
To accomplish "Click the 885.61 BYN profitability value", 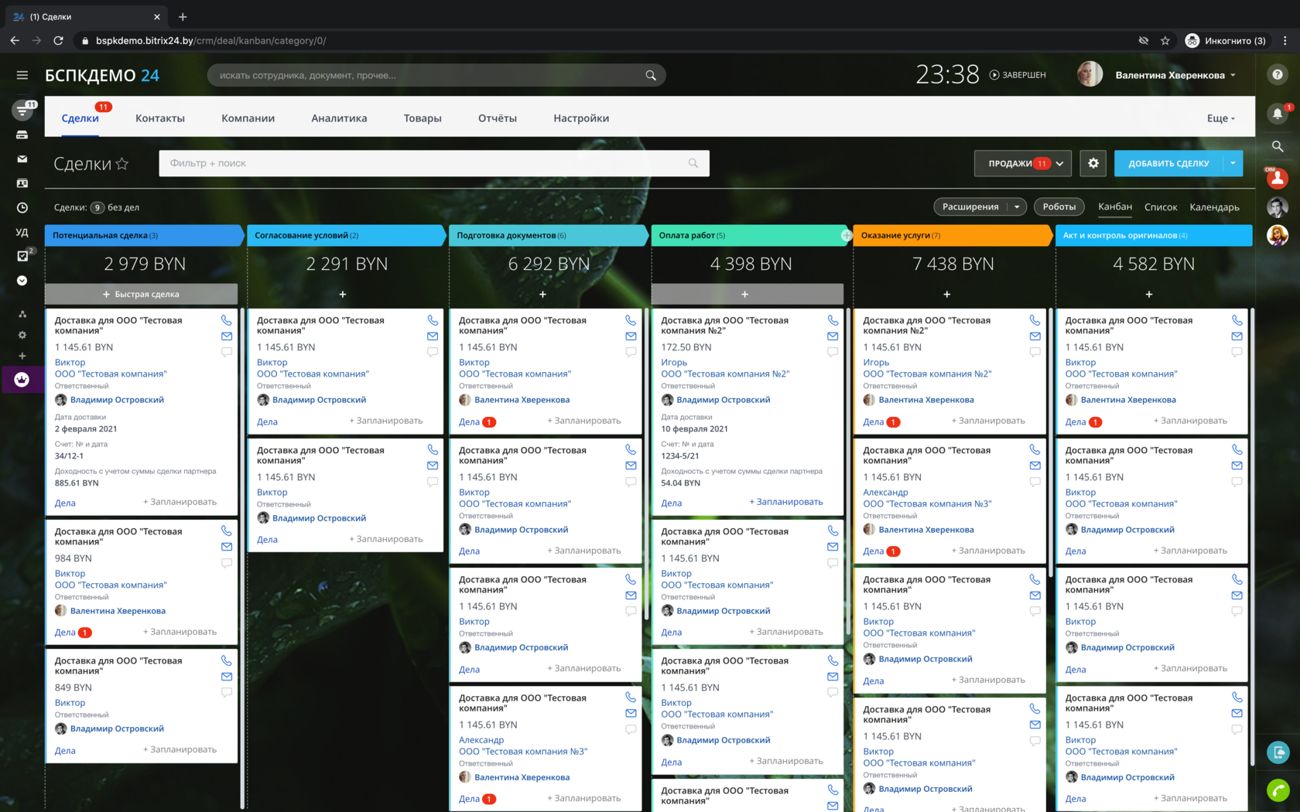I will pos(77,483).
